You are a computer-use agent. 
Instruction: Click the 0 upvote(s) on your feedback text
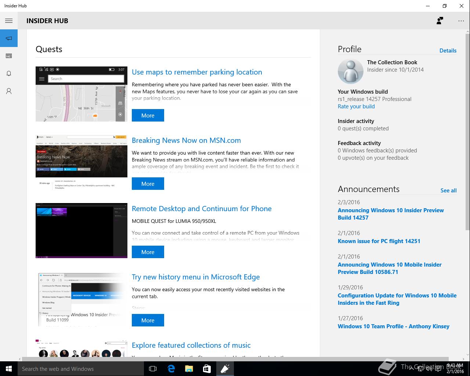point(373,158)
